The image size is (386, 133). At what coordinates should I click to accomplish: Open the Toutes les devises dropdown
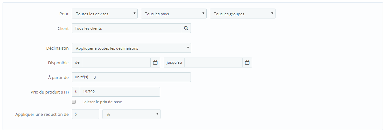pyautogui.click(x=105, y=14)
